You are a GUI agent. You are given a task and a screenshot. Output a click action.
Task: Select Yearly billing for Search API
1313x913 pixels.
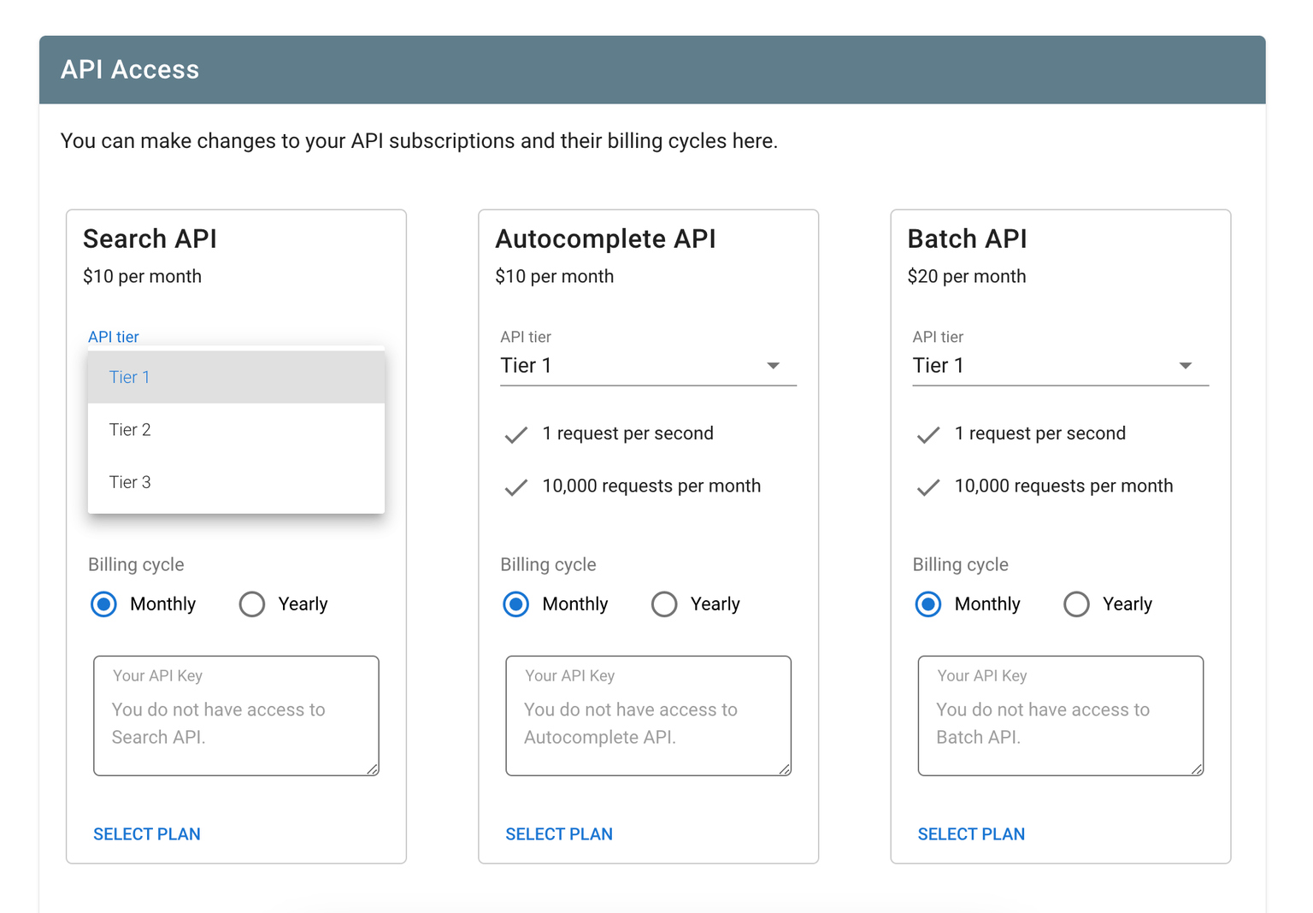tap(252, 604)
